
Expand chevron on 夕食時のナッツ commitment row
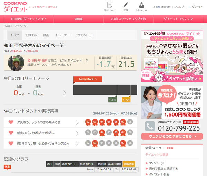point(77,122)
